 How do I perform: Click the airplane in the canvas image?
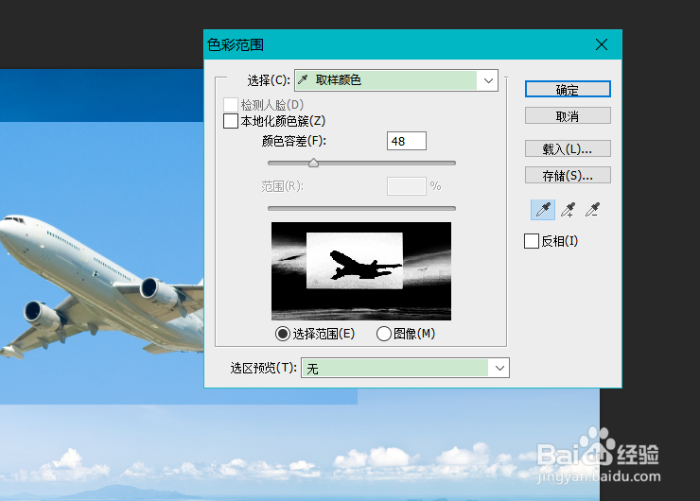click(x=102, y=285)
